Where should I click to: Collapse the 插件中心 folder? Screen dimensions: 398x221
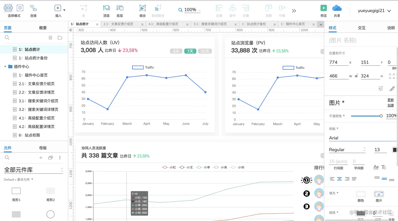click(5, 67)
